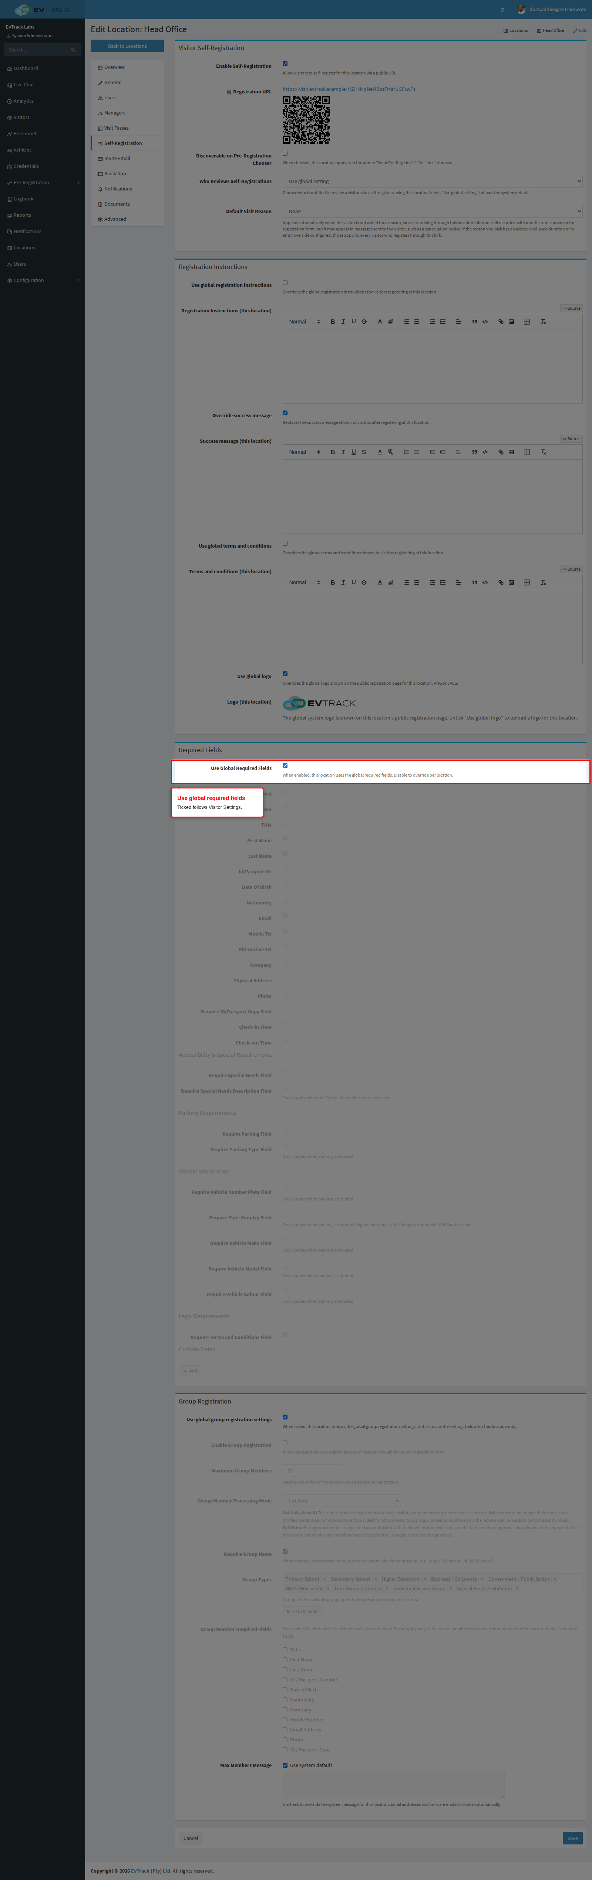Image resolution: width=592 pixels, height=1880 pixels.
Task: Tick Use global registration instructions
Action: 285,282
